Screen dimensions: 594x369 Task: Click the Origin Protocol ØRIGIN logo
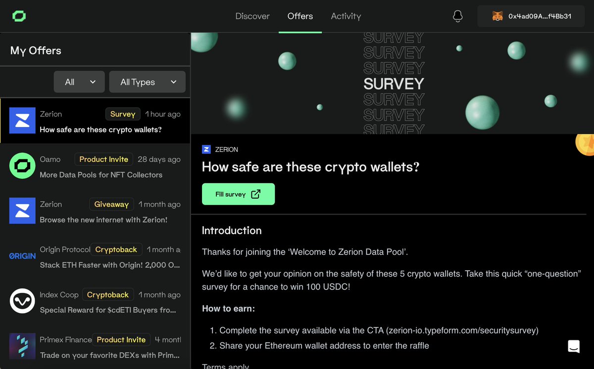(x=22, y=255)
